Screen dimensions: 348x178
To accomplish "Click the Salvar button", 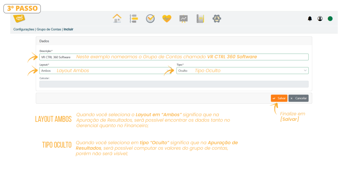I will coord(279,98).
